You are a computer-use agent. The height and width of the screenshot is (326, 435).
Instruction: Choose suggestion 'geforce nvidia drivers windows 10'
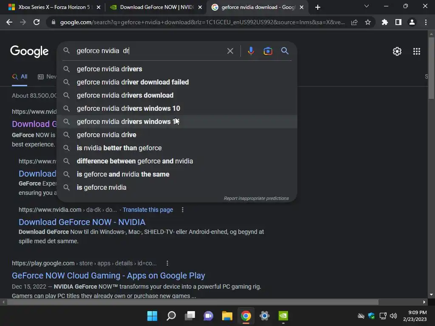[177, 108]
